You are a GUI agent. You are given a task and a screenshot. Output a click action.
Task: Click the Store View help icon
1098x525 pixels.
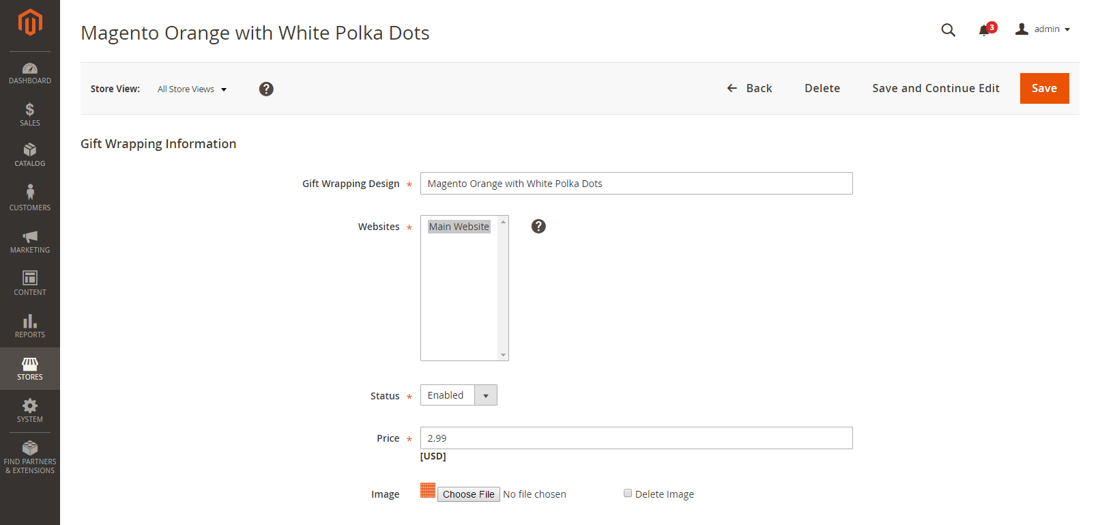pos(266,89)
